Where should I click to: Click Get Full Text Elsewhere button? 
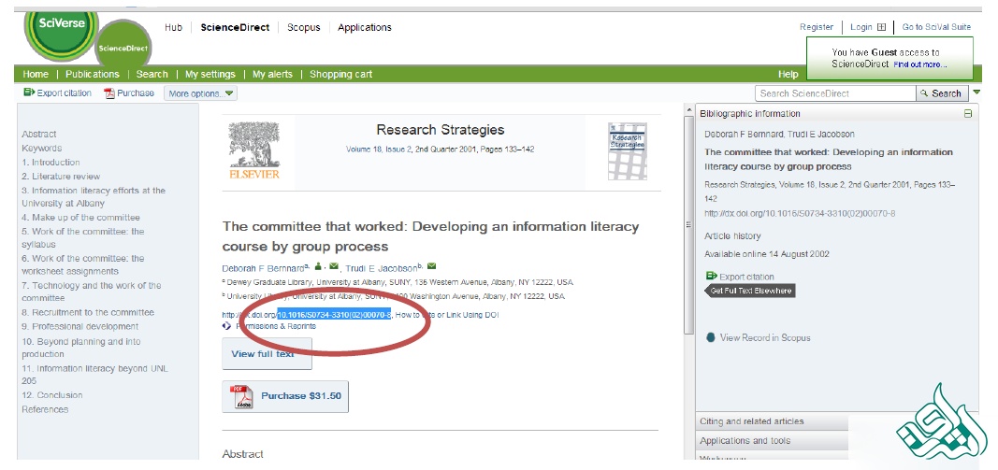pos(750,291)
